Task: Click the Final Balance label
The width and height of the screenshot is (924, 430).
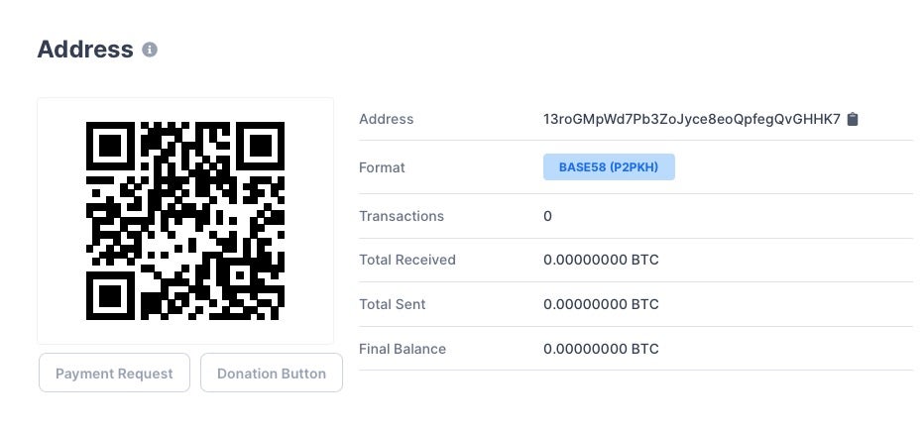Action: pos(403,349)
